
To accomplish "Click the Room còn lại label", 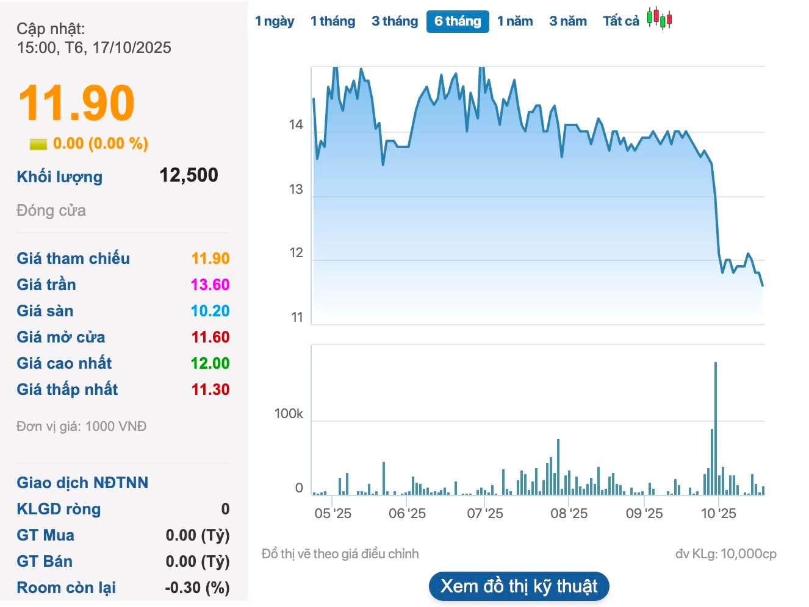I will pos(66,587).
